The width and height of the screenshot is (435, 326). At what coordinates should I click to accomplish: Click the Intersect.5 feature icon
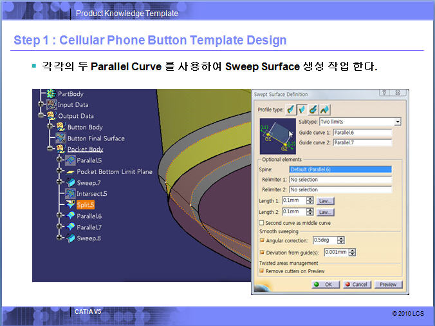[x=70, y=193]
